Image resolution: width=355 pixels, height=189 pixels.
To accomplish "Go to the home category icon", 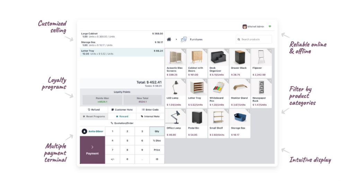I will [169, 39].
